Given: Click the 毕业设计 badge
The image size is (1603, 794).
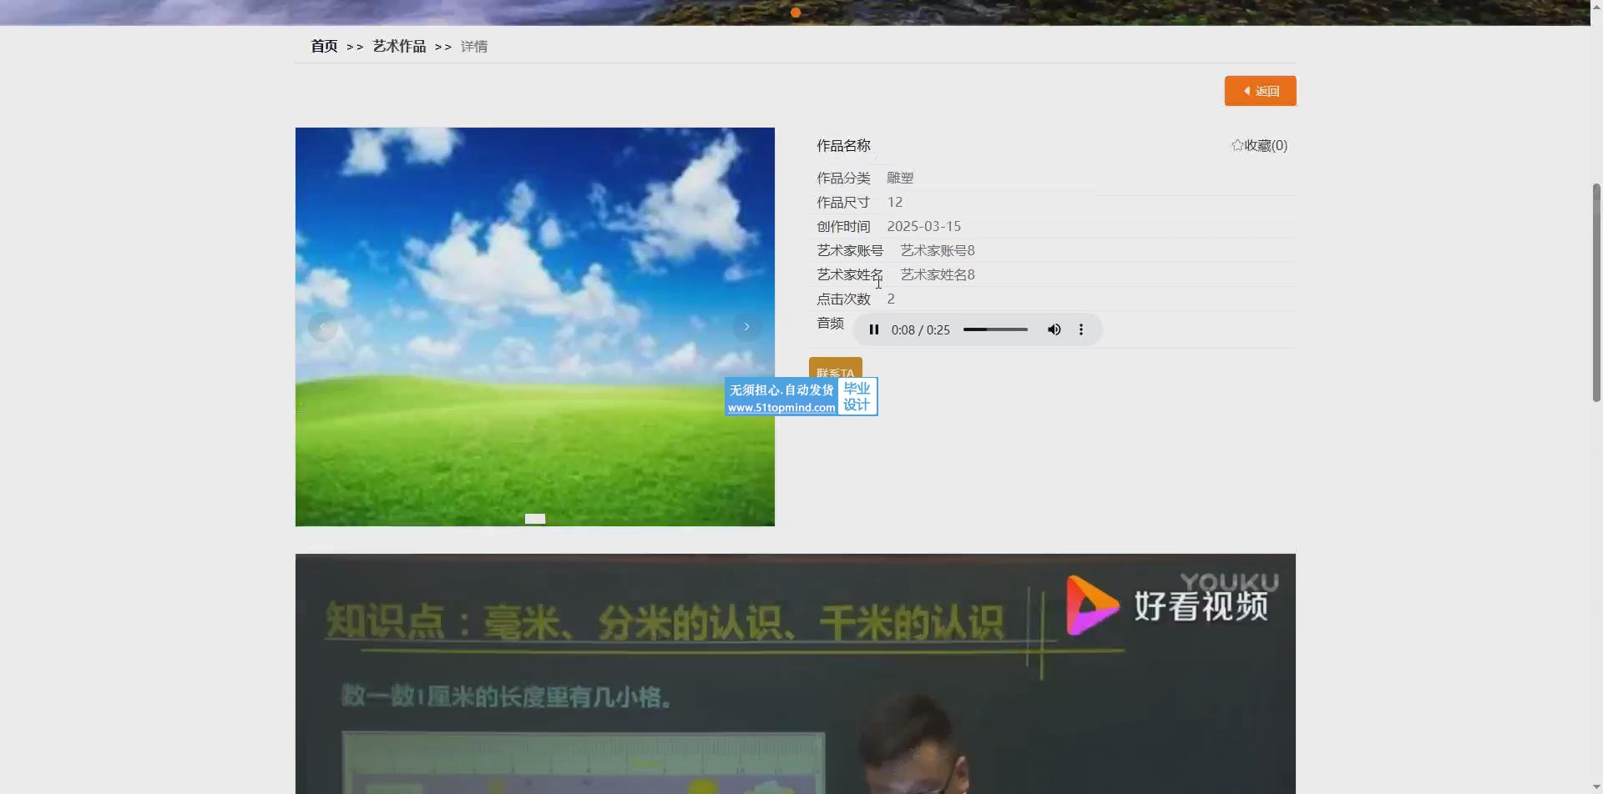Looking at the screenshot, I should point(857,397).
